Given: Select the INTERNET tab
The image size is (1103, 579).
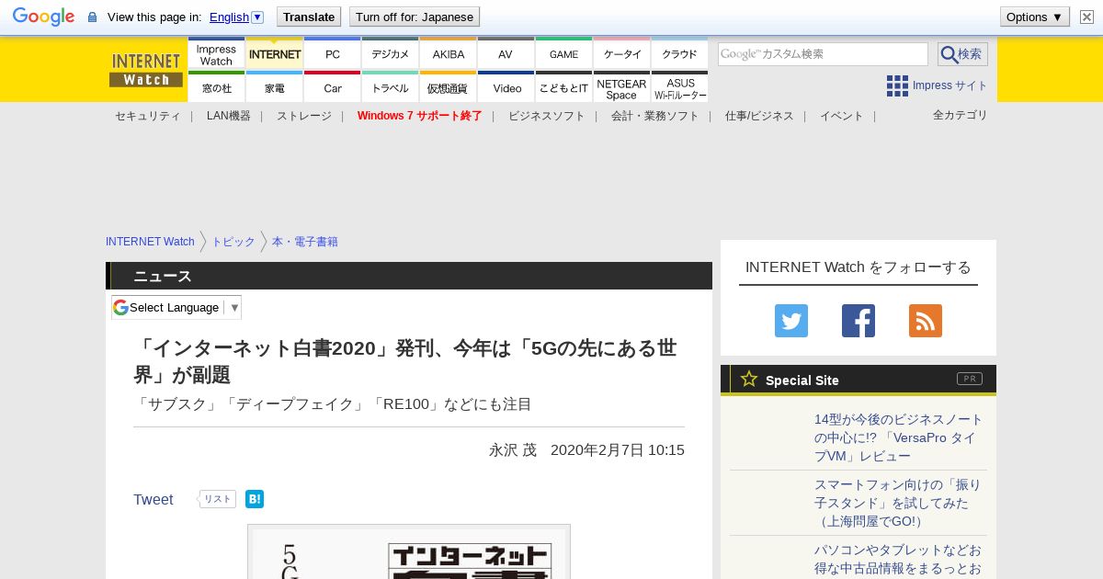Looking at the screenshot, I should (x=275, y=54).
